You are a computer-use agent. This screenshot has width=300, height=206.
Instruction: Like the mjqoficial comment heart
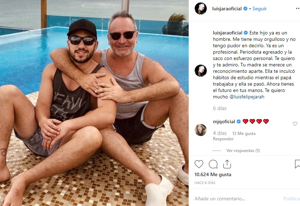pos(295,124)
